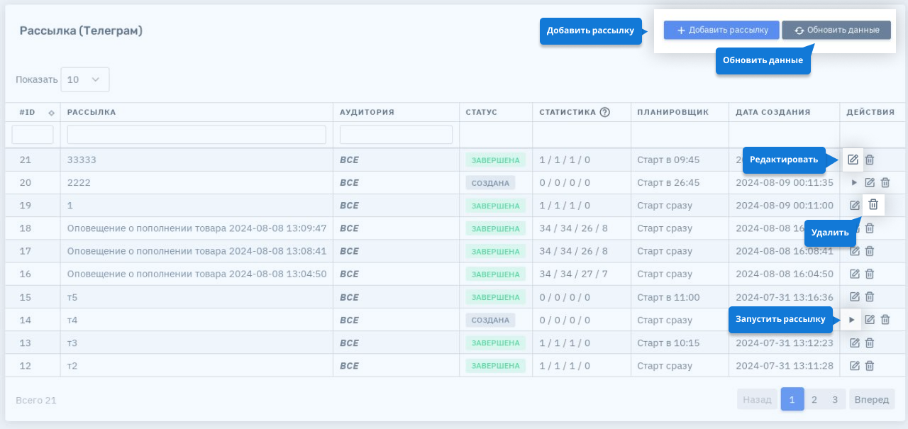Click the statistics help question icon
The height and width of the screenshot is (429, 908).
pos(605,112)
